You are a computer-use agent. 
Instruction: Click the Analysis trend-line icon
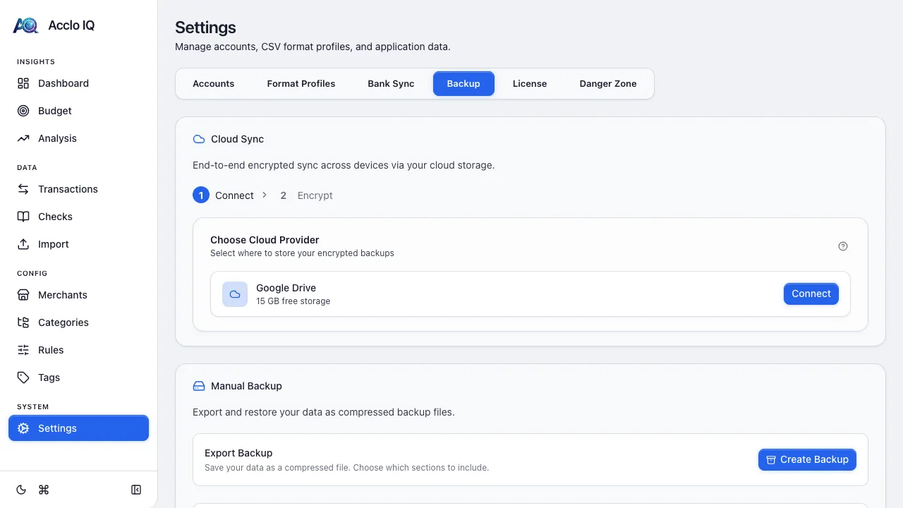pyautogui.click(x=23, y=138)
